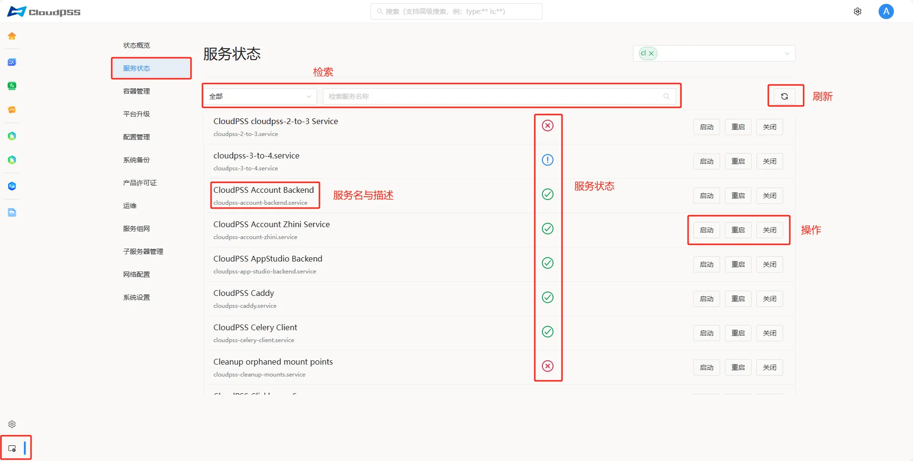Open 产品许可证 menu item
The image size is (913, 461).
pos(140,183)
